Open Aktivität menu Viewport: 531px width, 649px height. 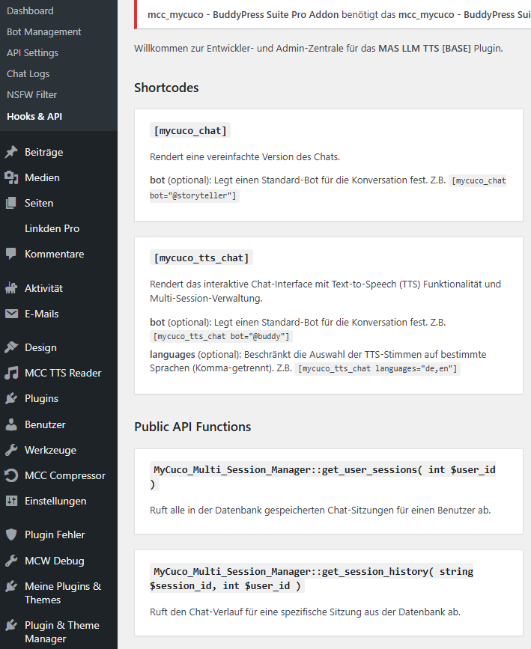coord(44,288)
